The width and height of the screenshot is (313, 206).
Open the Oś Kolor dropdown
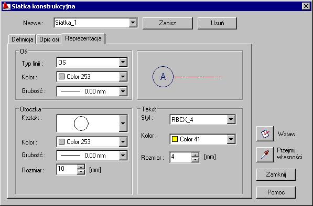[x=123, y=77]
